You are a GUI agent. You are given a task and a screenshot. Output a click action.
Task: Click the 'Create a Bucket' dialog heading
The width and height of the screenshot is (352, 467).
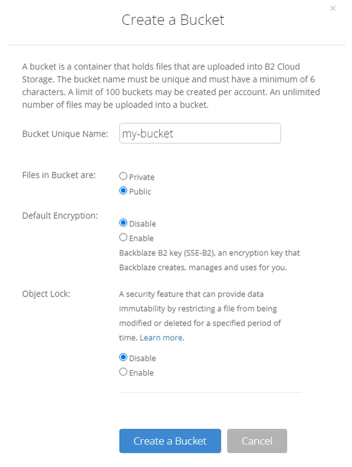[x=173, y=20]
